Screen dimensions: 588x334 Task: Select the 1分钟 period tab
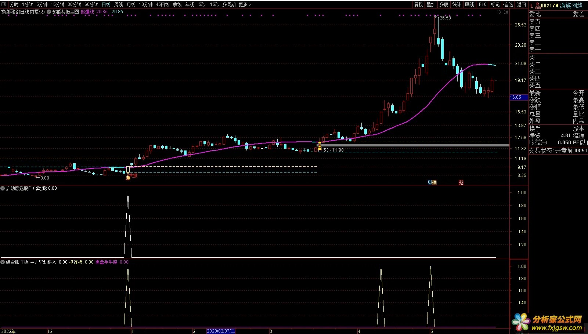pos(28,4)
